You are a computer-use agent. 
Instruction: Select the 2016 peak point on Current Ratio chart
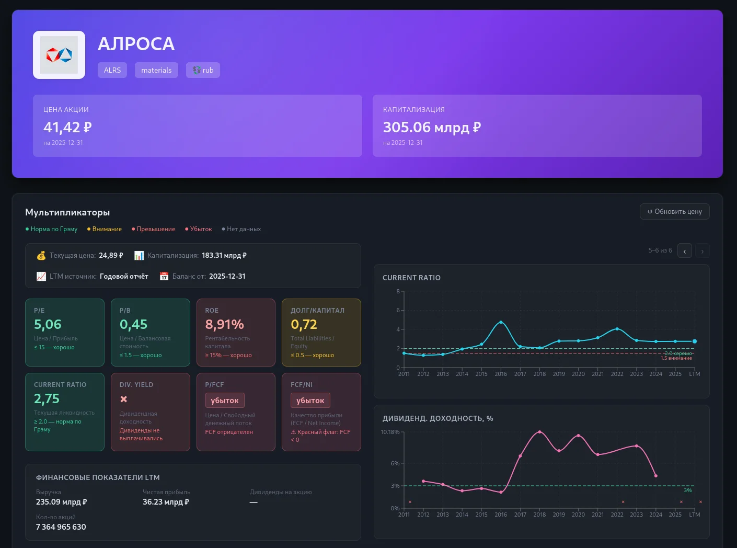pos(501,322)
